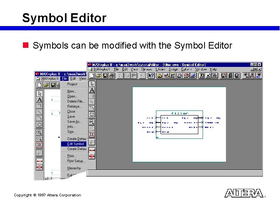The image size is (280, 210).
Task: Click Cut scissors icon in Symbol Editor toolbar
Action: 120,76
